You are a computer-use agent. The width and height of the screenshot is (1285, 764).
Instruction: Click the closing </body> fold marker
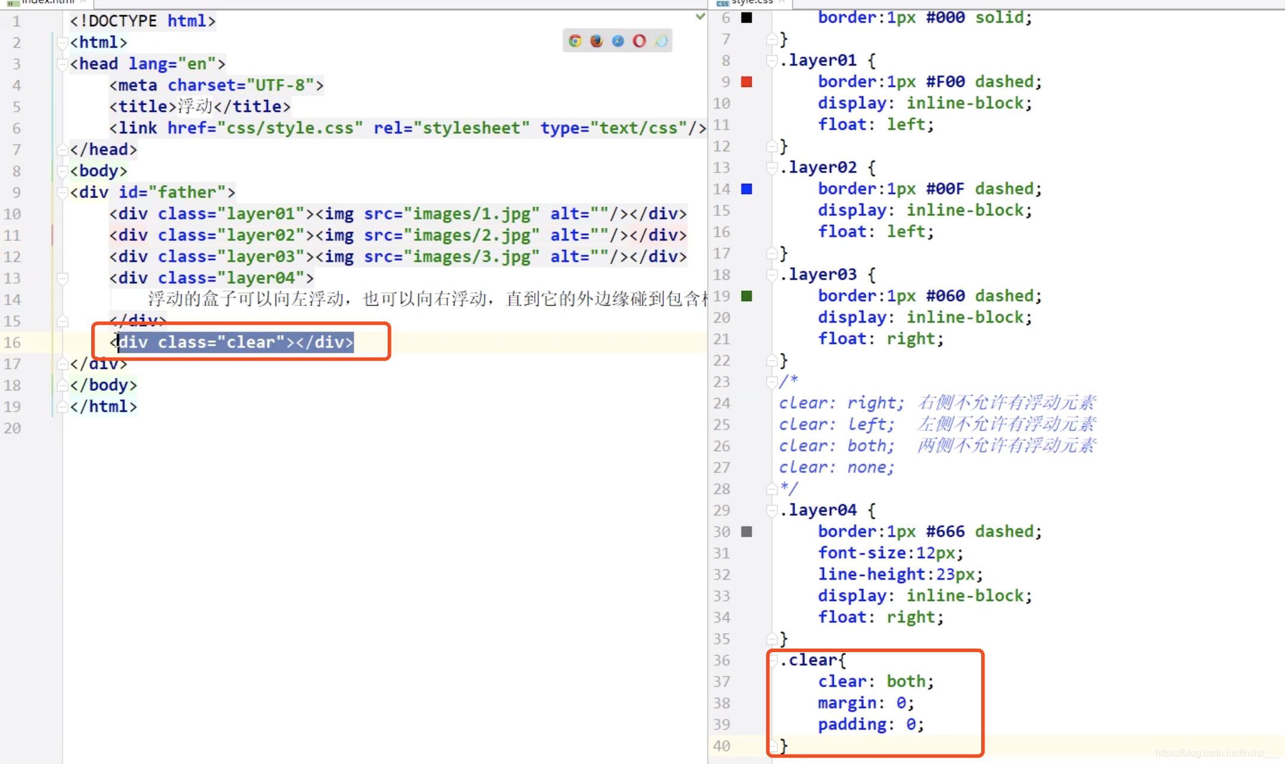point(62,386)
